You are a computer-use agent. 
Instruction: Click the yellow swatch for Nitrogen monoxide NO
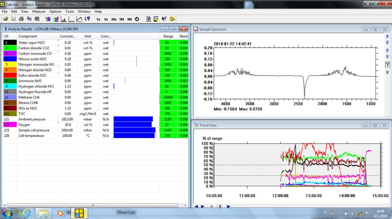click(x=10, y=65)
